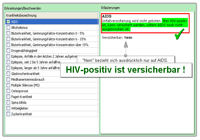Enable Epilepsie länger als 5 Jahre anfallfrei
200x140 pixels.
pyautogui.click(x=8, y=68)
